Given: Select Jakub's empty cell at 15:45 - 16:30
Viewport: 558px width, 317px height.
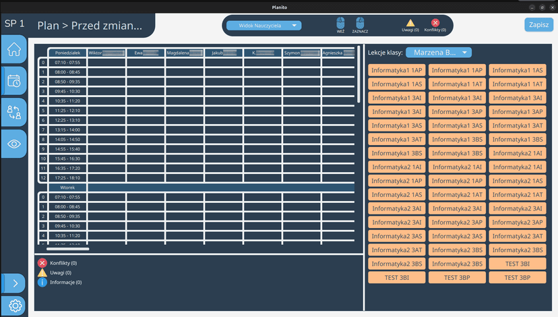Looking at the screenshot, I should point(224,158).
